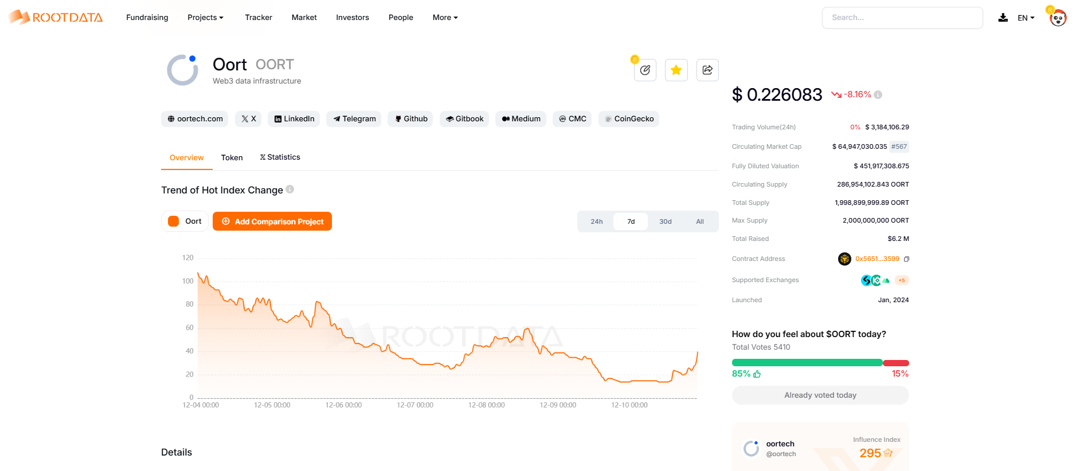Click the Already voted today button
Screen dimensions: 1072x471
point(820,395)
